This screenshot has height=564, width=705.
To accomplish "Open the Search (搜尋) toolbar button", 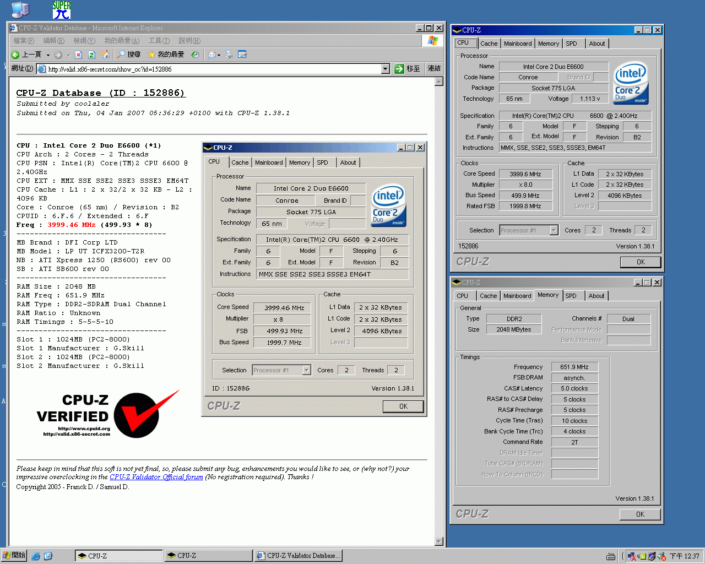I will pos(129,55).
